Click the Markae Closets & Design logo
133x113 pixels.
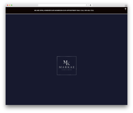66,66
